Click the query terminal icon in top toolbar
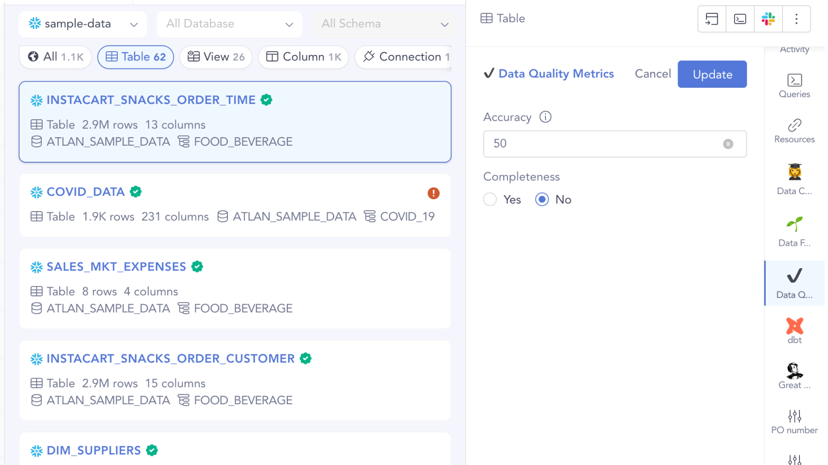The image size is (828, 465). pos(740,19)
